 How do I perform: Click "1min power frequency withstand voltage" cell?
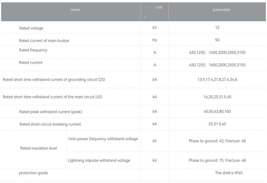pyautogui.click(x=103, y=139)
